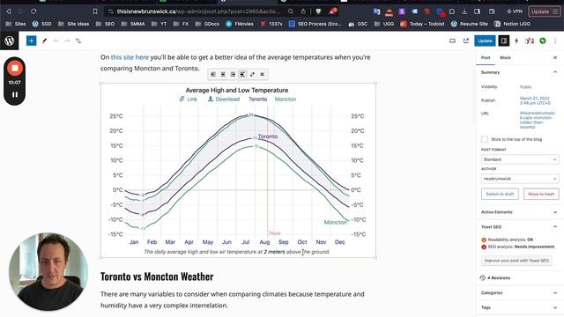Select the Toronto vs Moncton Weather heading
This screenshot has width=564, height=317.
[157, 276]
